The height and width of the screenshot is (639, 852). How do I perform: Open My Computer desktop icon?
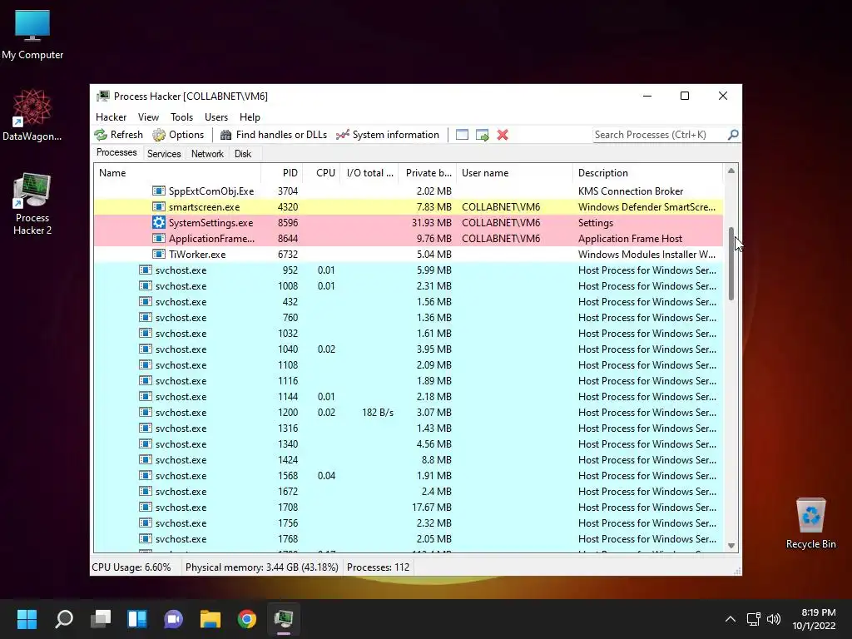coord(32,35)
